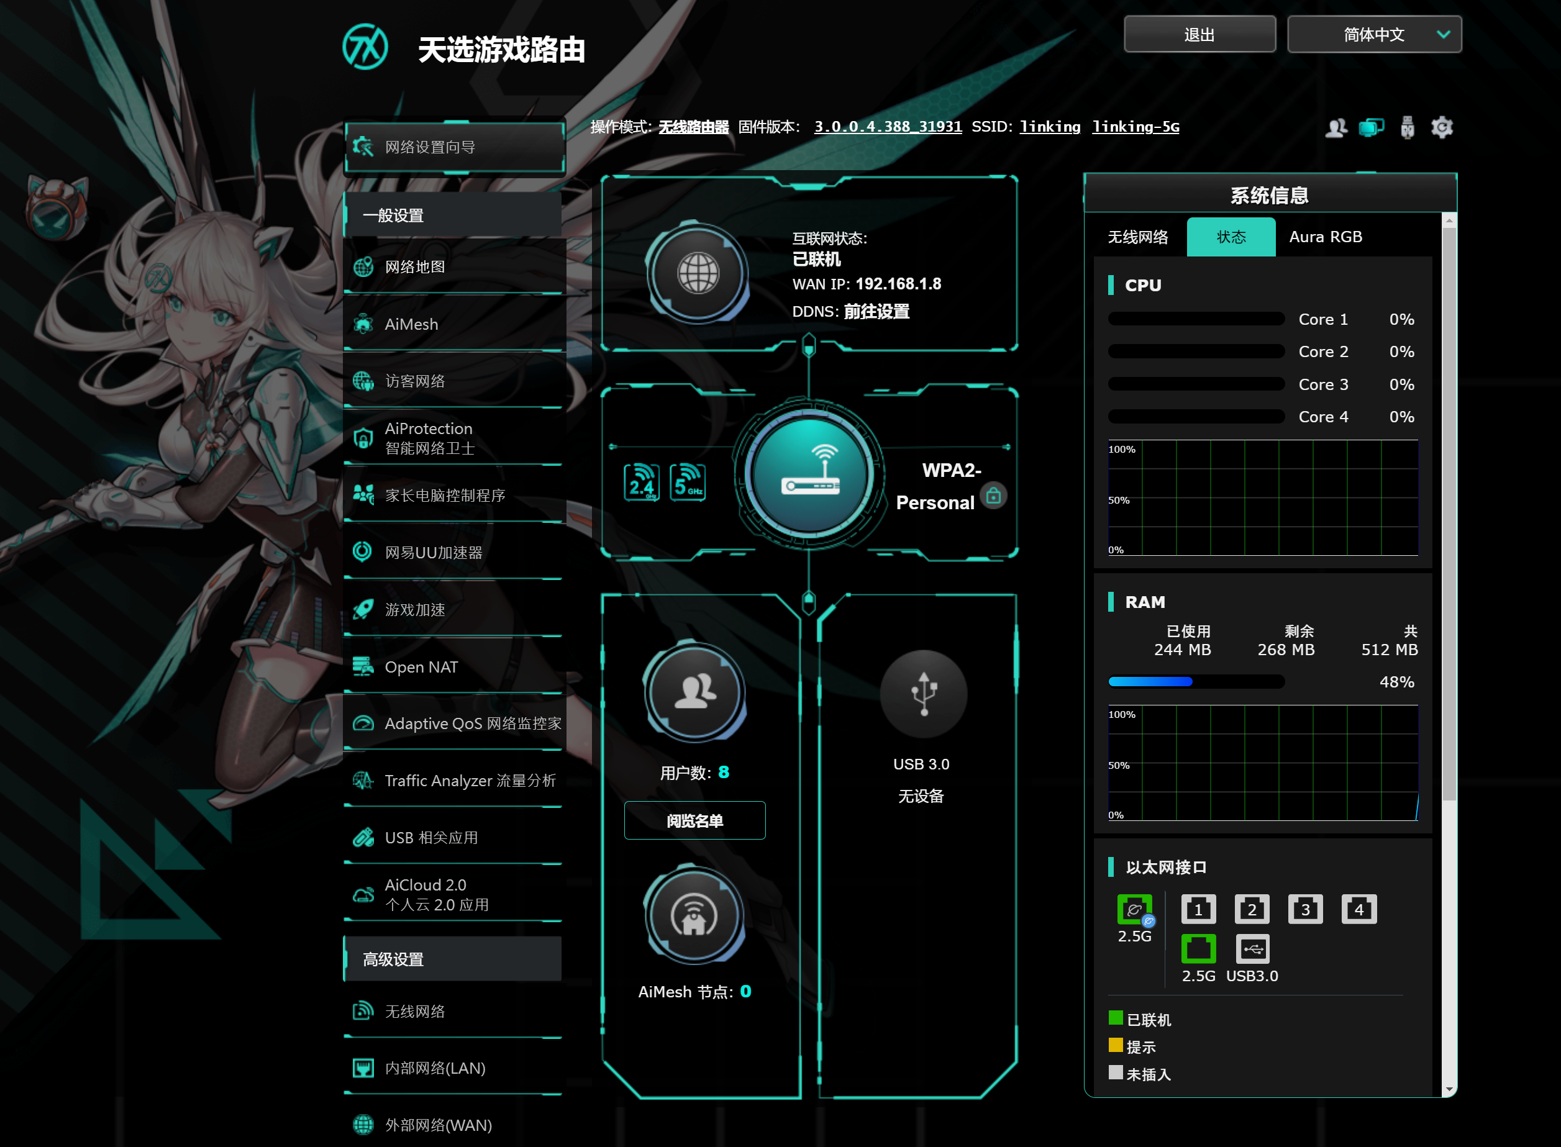Open AiCloud 2.0 个人云应用
This screenshot has height=1147, width=1561.
[455, 894]
